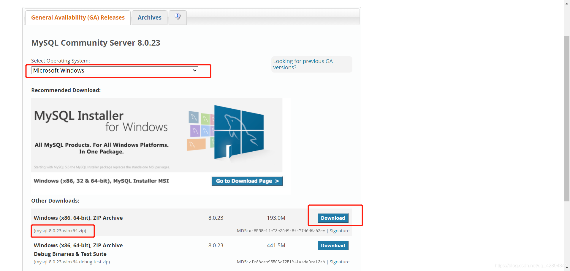Viewport: 570px width, 271px height.
Task: Open the General Availability (GA) Releases tab
Action: [78, 18]
